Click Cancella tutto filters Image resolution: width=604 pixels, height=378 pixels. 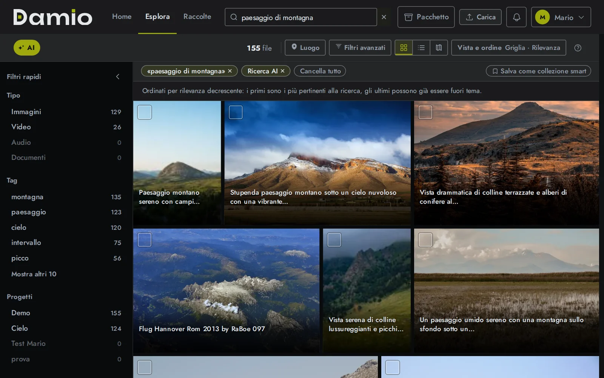click(320, 71)
